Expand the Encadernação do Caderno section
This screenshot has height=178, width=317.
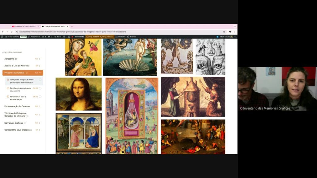coord(40,106)
